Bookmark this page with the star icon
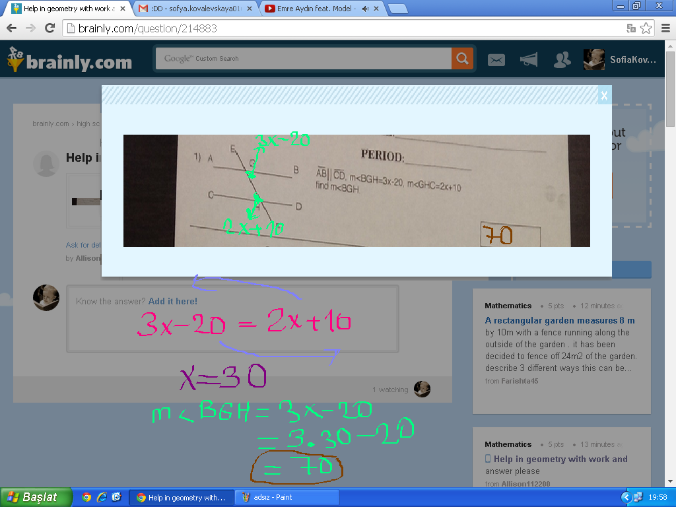 (646, 28)
